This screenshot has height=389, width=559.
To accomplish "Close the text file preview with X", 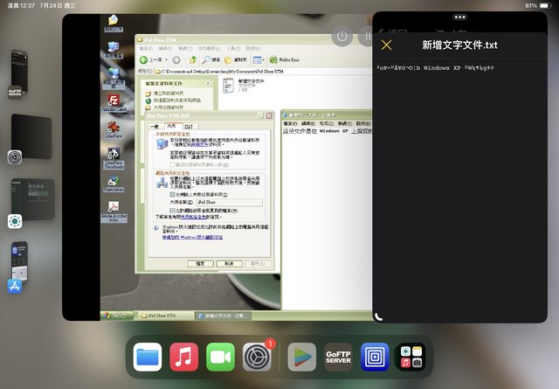I will pos(387,45).
